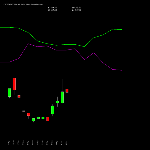
Task: Click the low value L: 38.95
Action: (x=76, y=10)
